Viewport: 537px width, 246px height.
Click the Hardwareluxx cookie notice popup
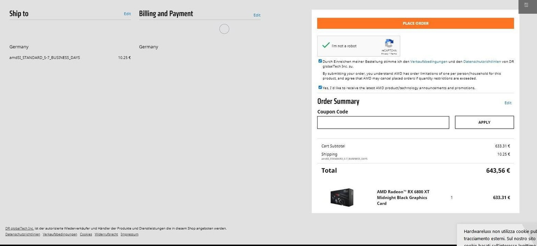(497, 235)
